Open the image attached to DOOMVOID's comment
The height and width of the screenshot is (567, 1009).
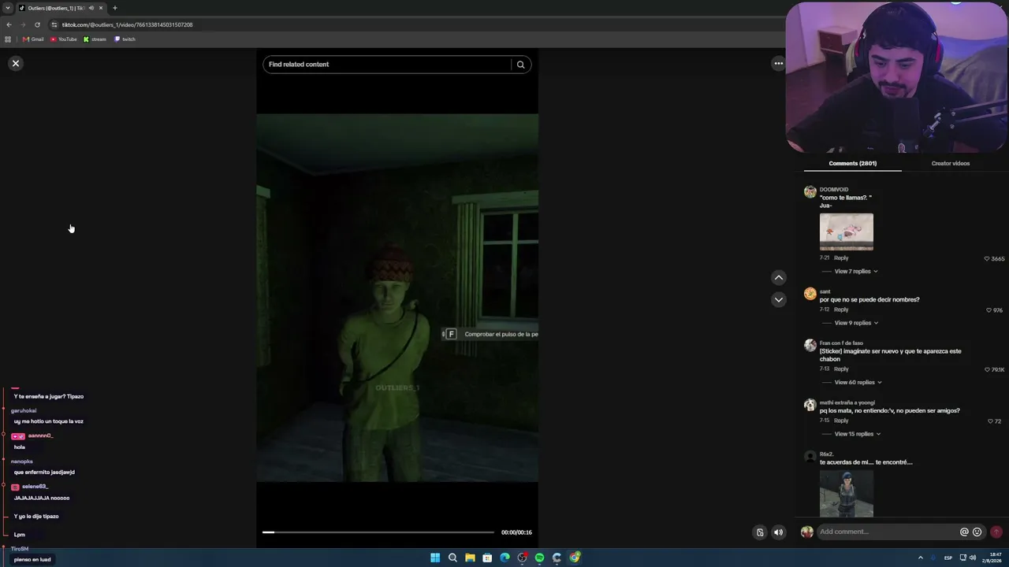pos(847,232)
